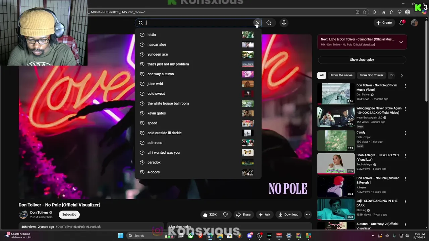Click browser favorites star in address bar
429x241 pixels.
coord(365,12)
